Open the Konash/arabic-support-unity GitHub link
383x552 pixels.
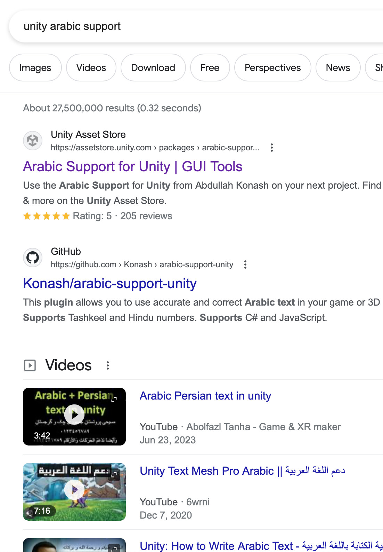coord(109,284)
